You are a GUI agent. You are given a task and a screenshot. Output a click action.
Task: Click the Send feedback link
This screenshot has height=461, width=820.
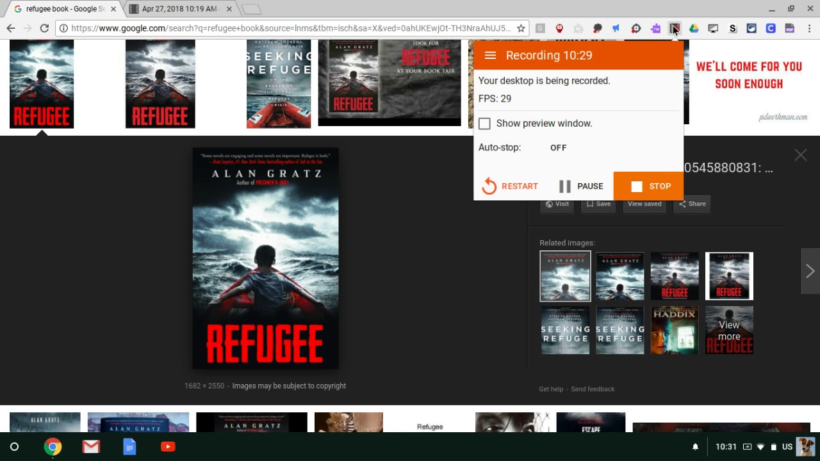pos(593,389)
